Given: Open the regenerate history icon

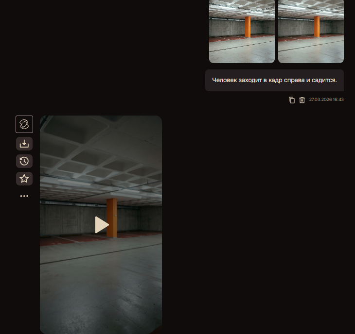Looking at the screenshot, I should pos(24,161).
